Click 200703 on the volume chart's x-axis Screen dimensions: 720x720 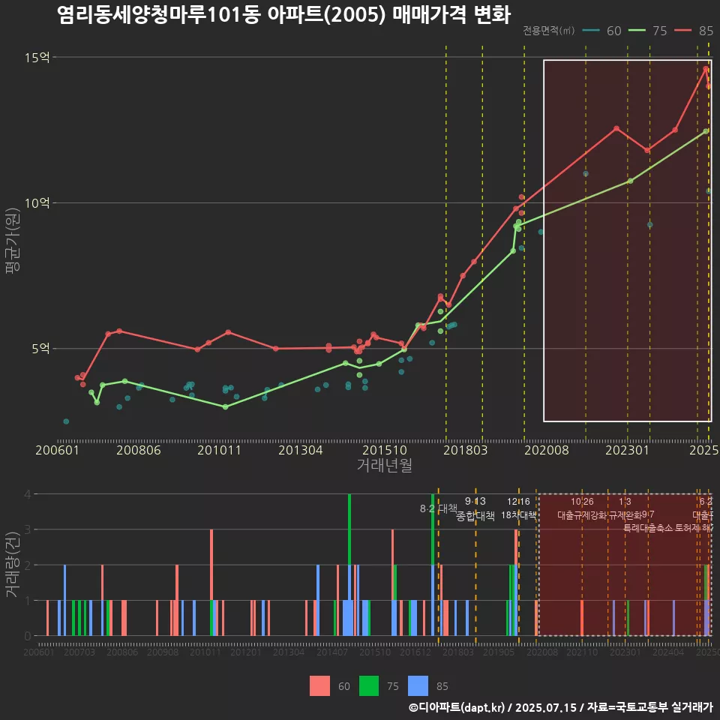(79, 652)
